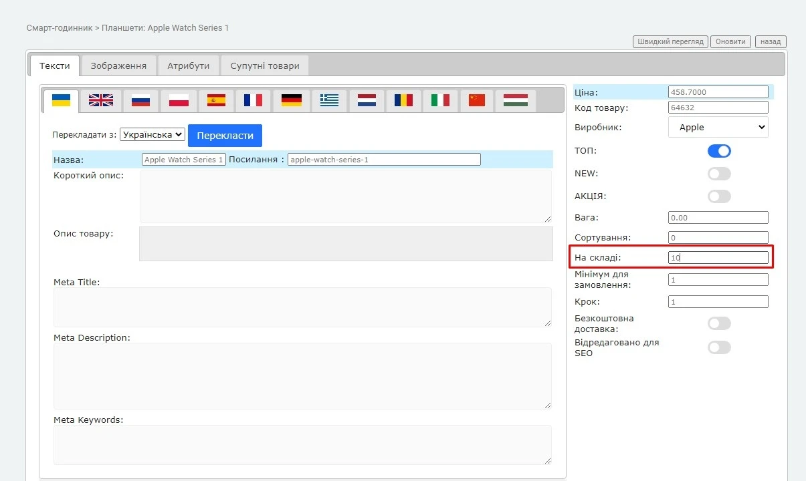806x481 pixels.
Task: Enable the Безкоштовна доставка toggle
Action: 719,324
